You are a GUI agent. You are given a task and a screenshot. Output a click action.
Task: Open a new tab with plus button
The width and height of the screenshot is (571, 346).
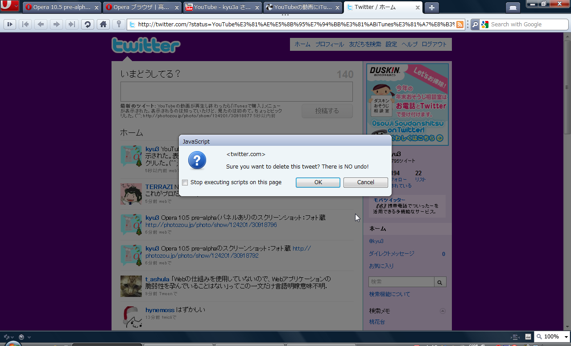[432, 7]
